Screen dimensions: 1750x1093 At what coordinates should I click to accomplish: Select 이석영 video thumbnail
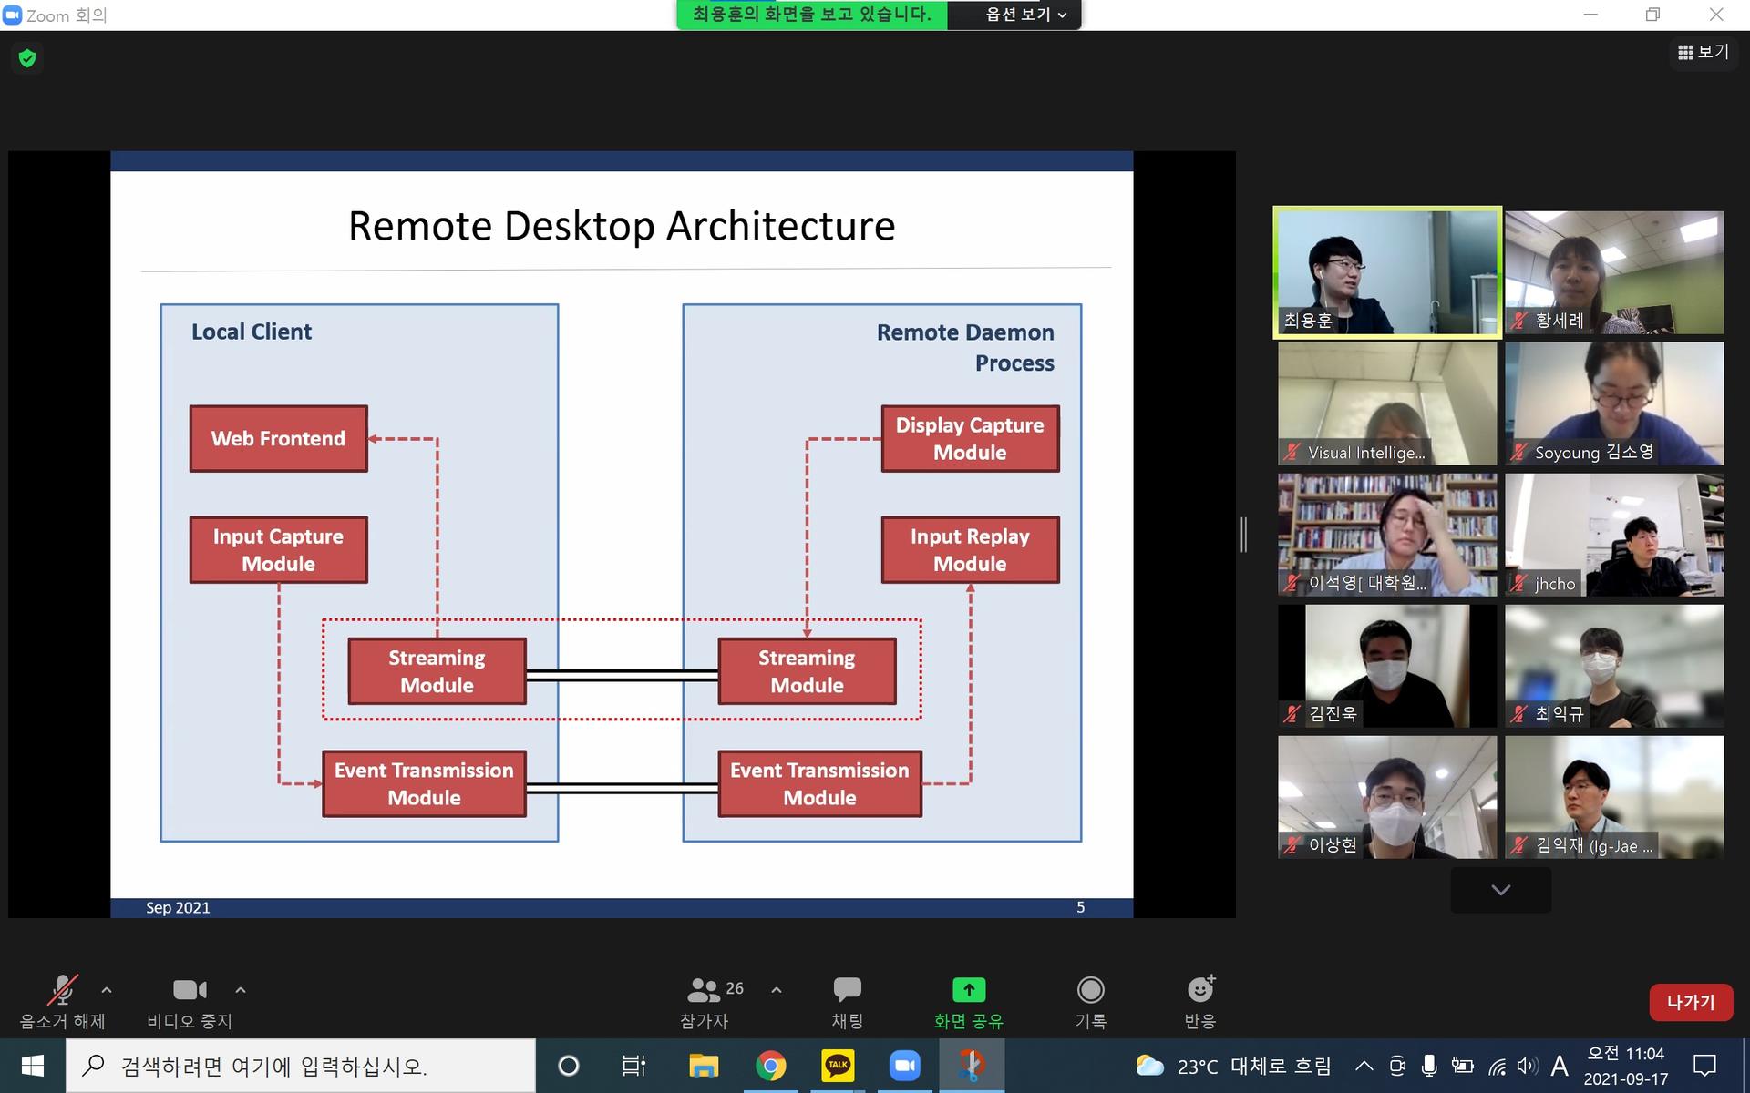click(x=1387, y=535)
